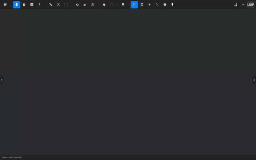Expand the left side panel arrow
This screenshot has height=160, width=256.
[2, 80]
